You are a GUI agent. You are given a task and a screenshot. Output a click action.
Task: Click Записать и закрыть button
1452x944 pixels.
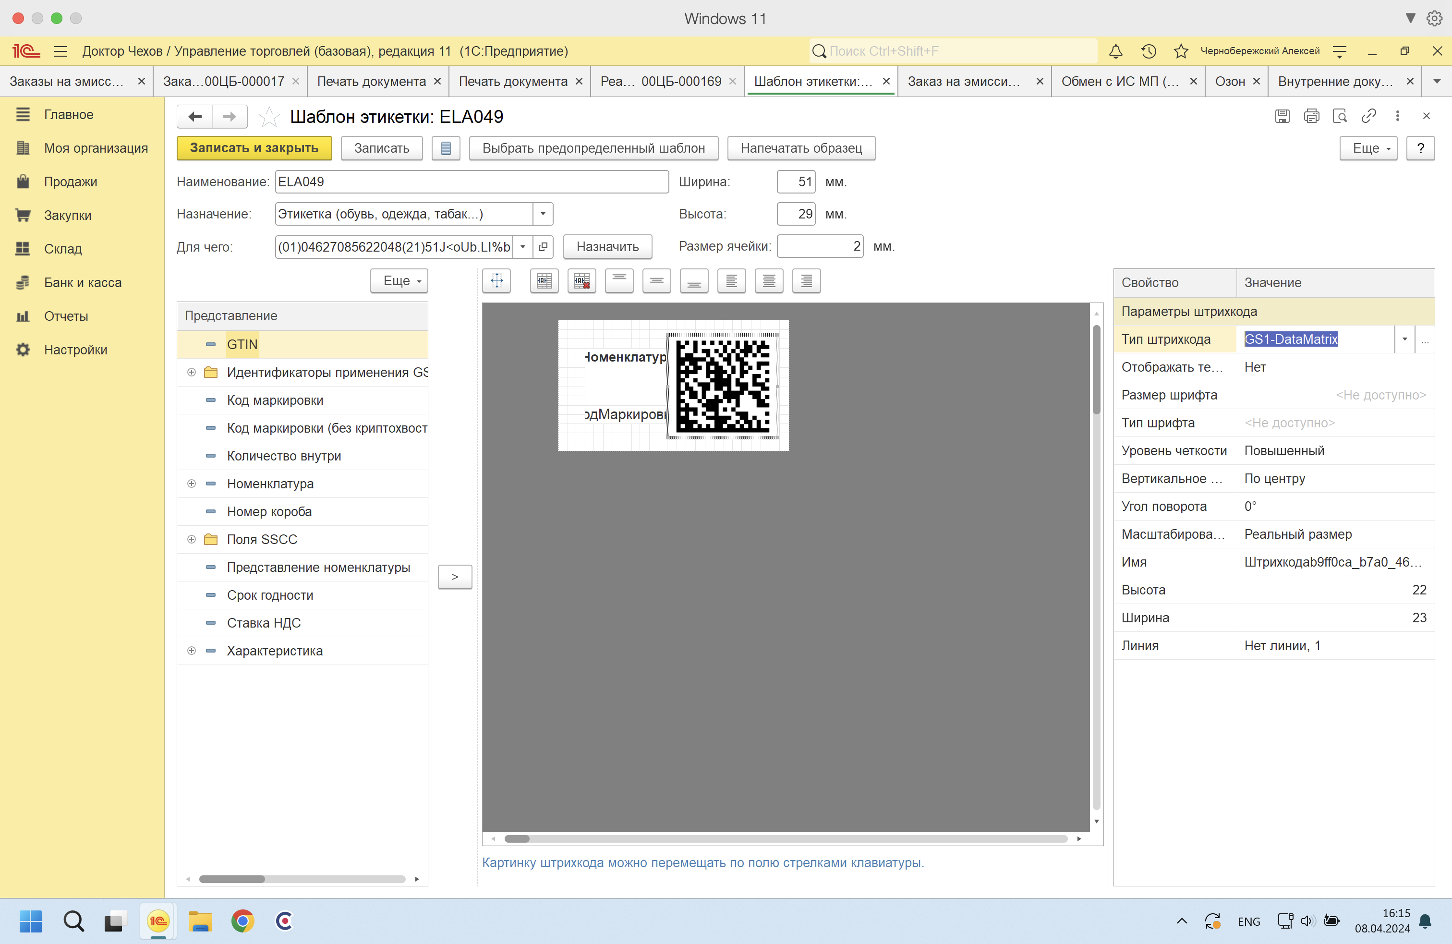(254, 148)
